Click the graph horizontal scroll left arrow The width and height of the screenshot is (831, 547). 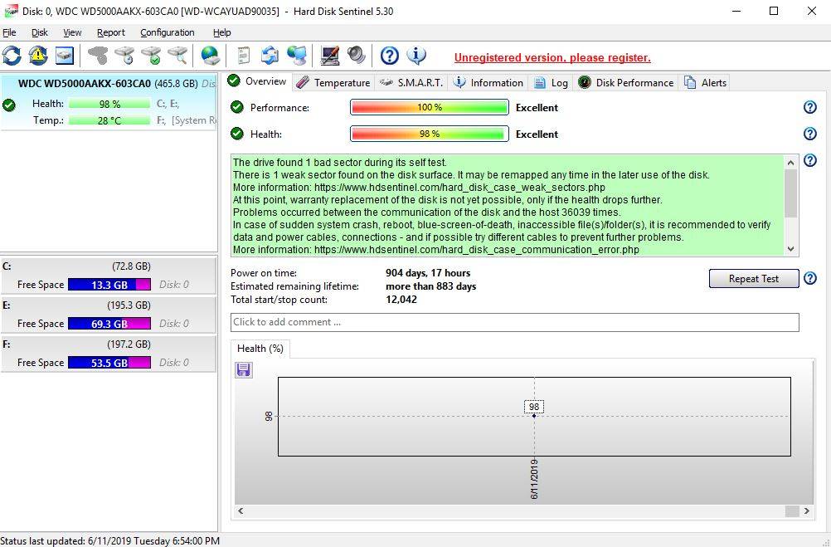[241, 511]
